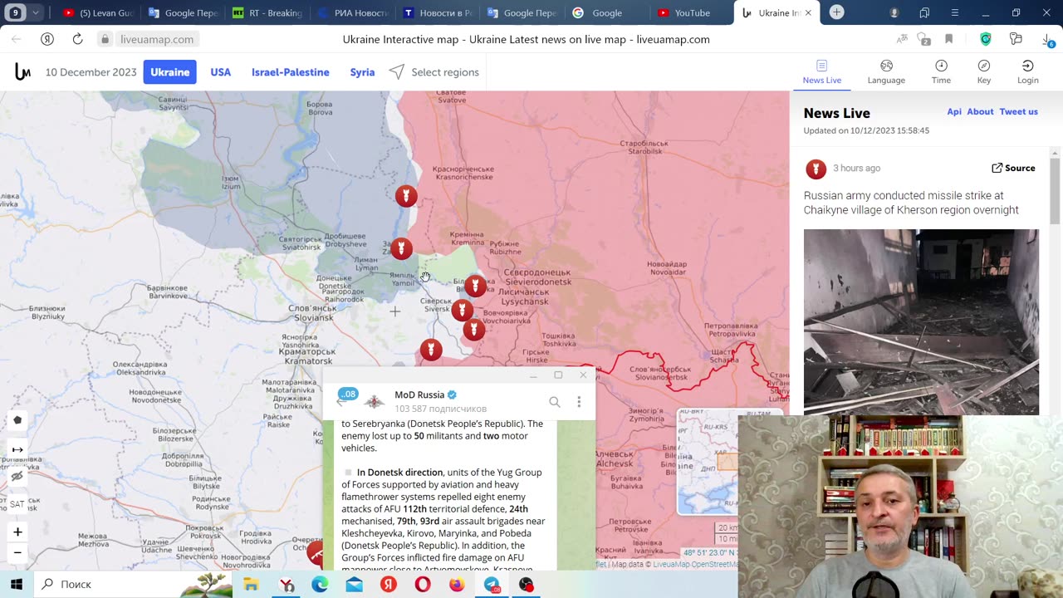
Task: Click the red source icon beside 3 hours ago
Action: pyautogui.click(x=816, y=169)
